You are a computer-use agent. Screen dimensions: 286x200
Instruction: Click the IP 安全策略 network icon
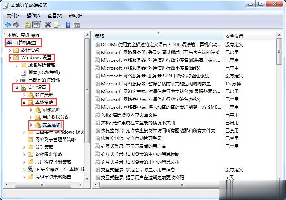pos(30,169)
